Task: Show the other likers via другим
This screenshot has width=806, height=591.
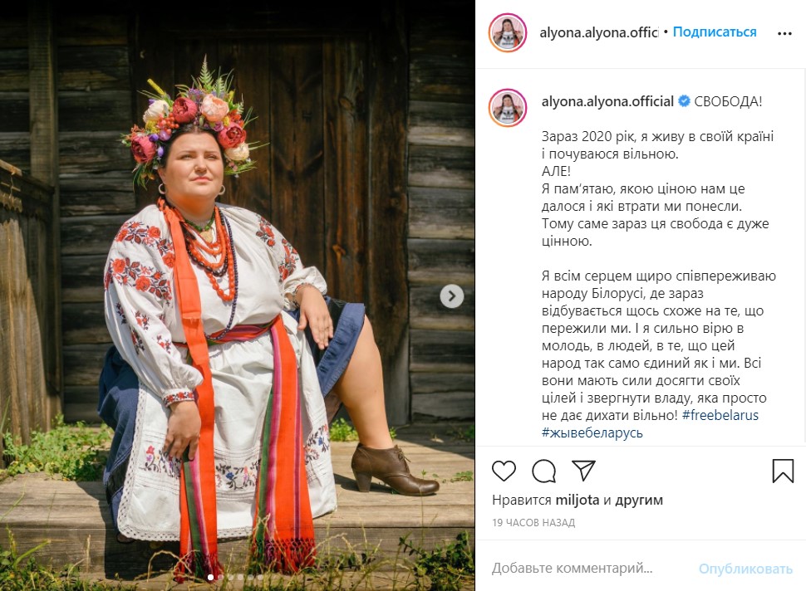Action: 639,501
